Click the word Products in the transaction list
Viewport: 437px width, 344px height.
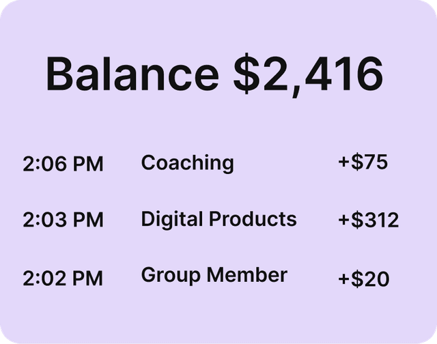tap(253, 219)
